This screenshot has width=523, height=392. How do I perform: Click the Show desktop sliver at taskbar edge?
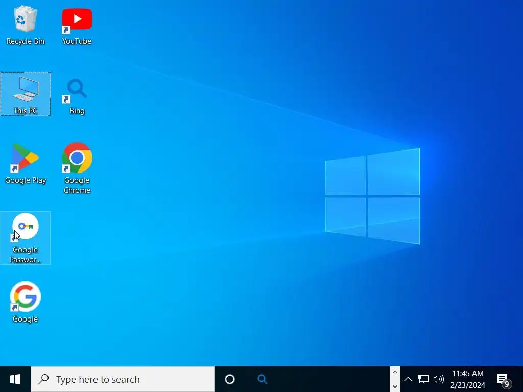(x=521, y=379)
